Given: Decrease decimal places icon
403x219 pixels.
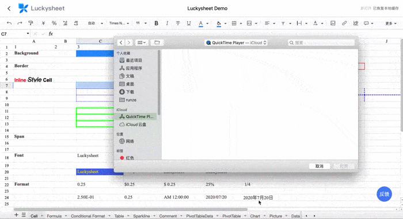Looking at the screenshot, I should pos(65,24).
